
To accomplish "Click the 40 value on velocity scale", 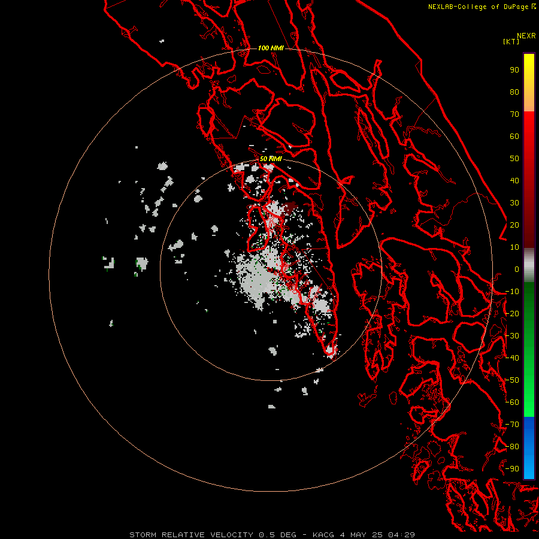I will point(514,180).
